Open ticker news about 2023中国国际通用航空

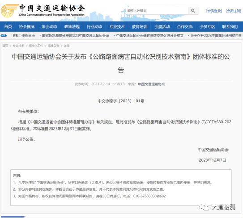216,36
